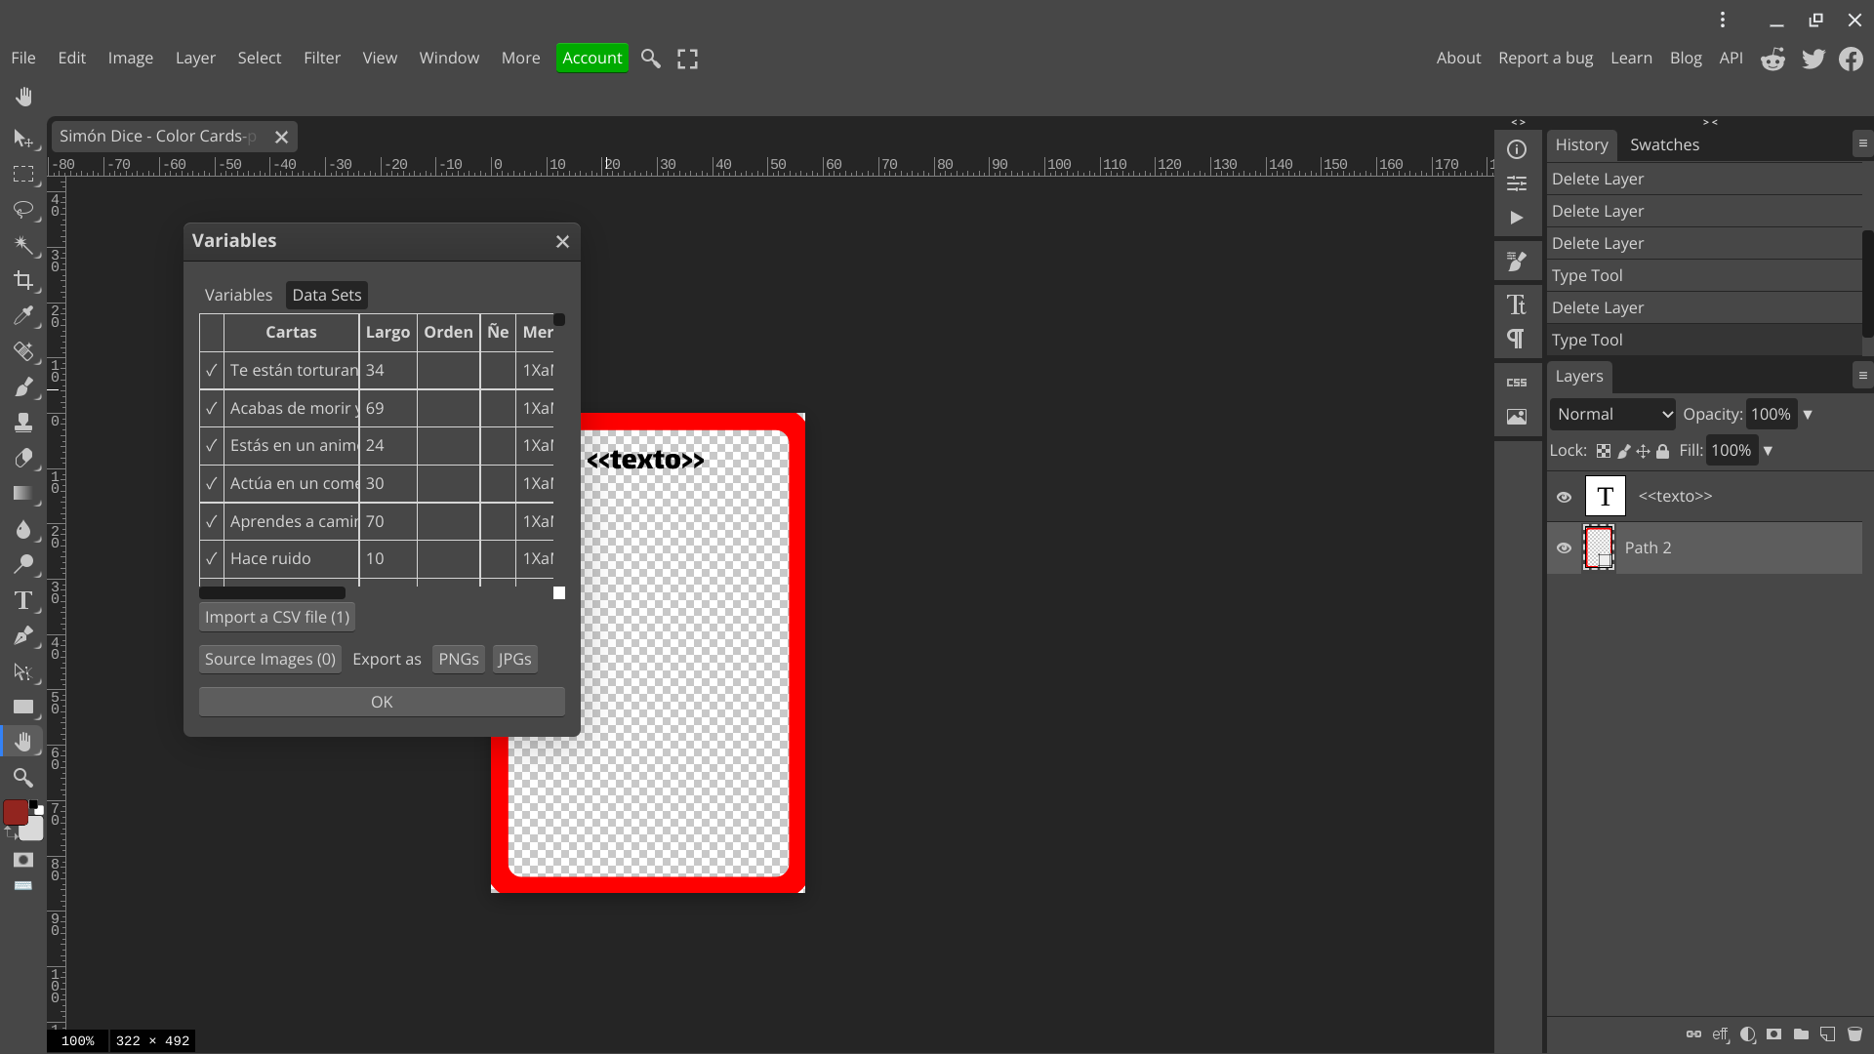The image size is (1874, 1054).
Task: Hide the <<texto>> layer
Action: (1565, 496)
